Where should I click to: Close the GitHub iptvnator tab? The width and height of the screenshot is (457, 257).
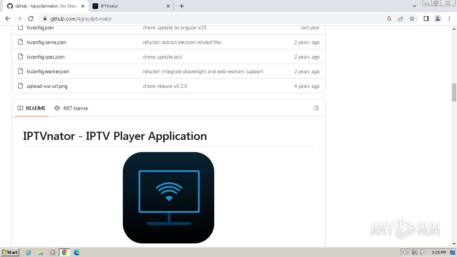pos(82,6)
